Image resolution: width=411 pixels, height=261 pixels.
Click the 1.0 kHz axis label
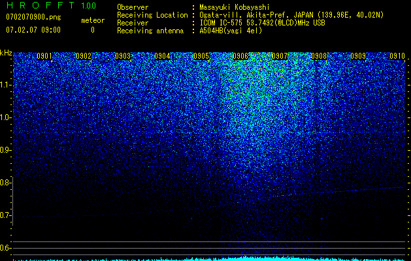pos(5,117)
